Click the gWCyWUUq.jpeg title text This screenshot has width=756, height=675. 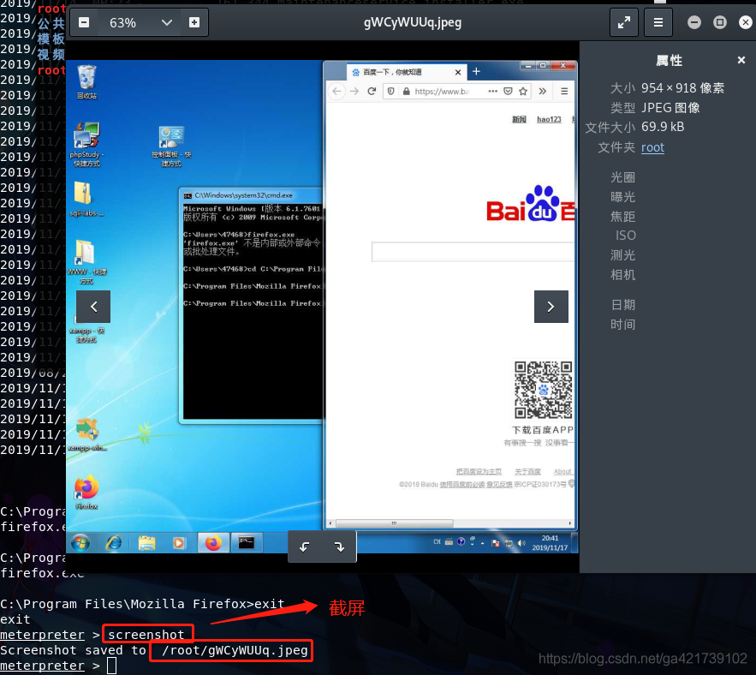click(412, 22)
